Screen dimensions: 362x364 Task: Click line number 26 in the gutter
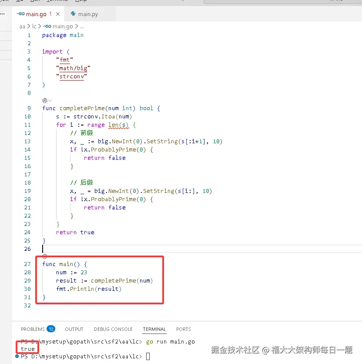27,249
